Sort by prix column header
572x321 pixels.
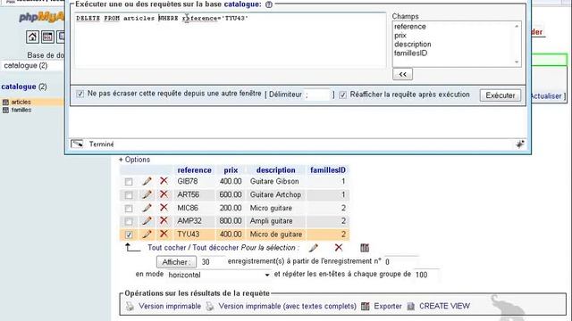(x=231, y=170)
